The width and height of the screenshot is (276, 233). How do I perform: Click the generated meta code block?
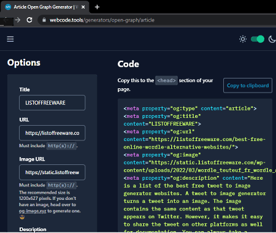(195, 166)
